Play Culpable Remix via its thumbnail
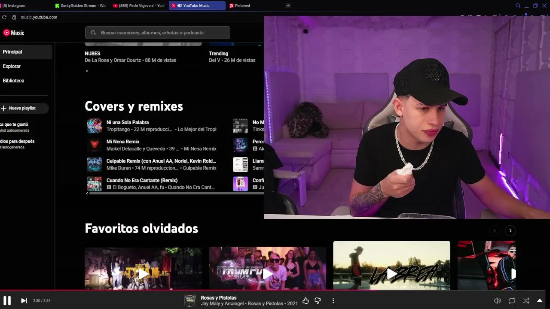Image resolution: width=550 pixels, height=309 pixels. 95,164
